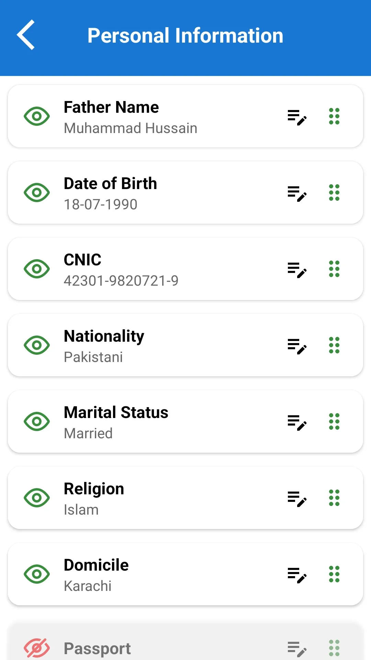The image size is (371, 660).
Task: Edit the Domicile entry
Action: [297, 575]
